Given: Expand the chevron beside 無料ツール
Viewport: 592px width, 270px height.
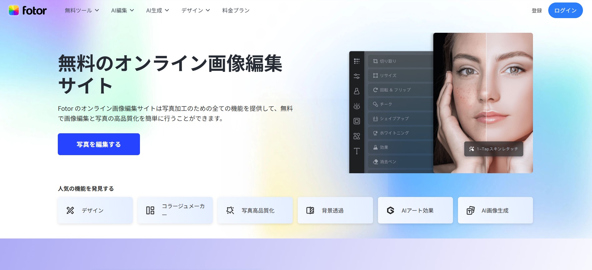Looking at the screenshot, I should coord(97,10).
